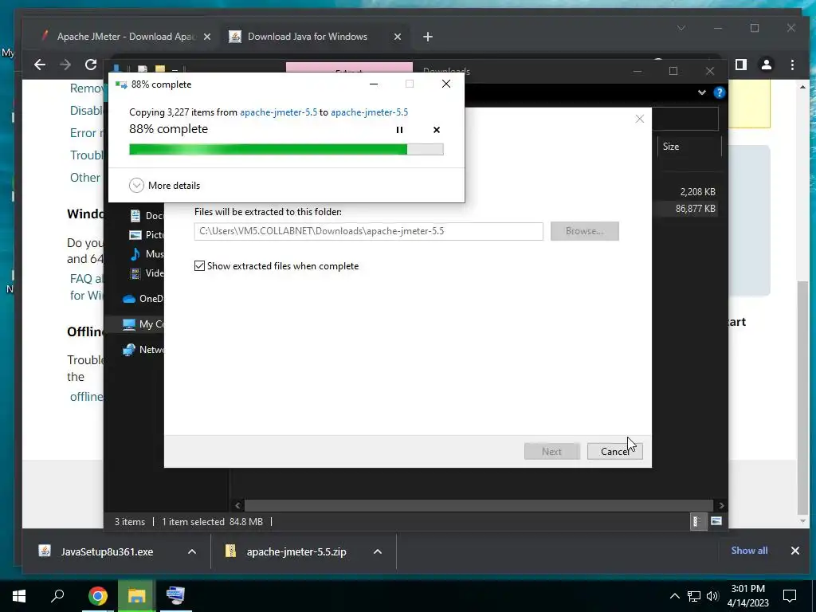The image size is (816, 612).
Task: Open options chevron for JavaSetup8u361.exe
Action: [x=191, y=551]
